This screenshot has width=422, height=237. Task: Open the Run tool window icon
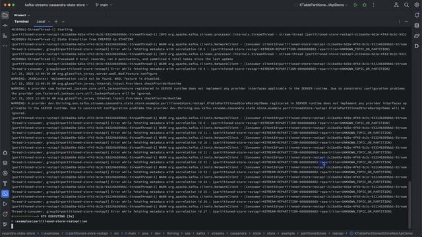(x=5, y=204)
